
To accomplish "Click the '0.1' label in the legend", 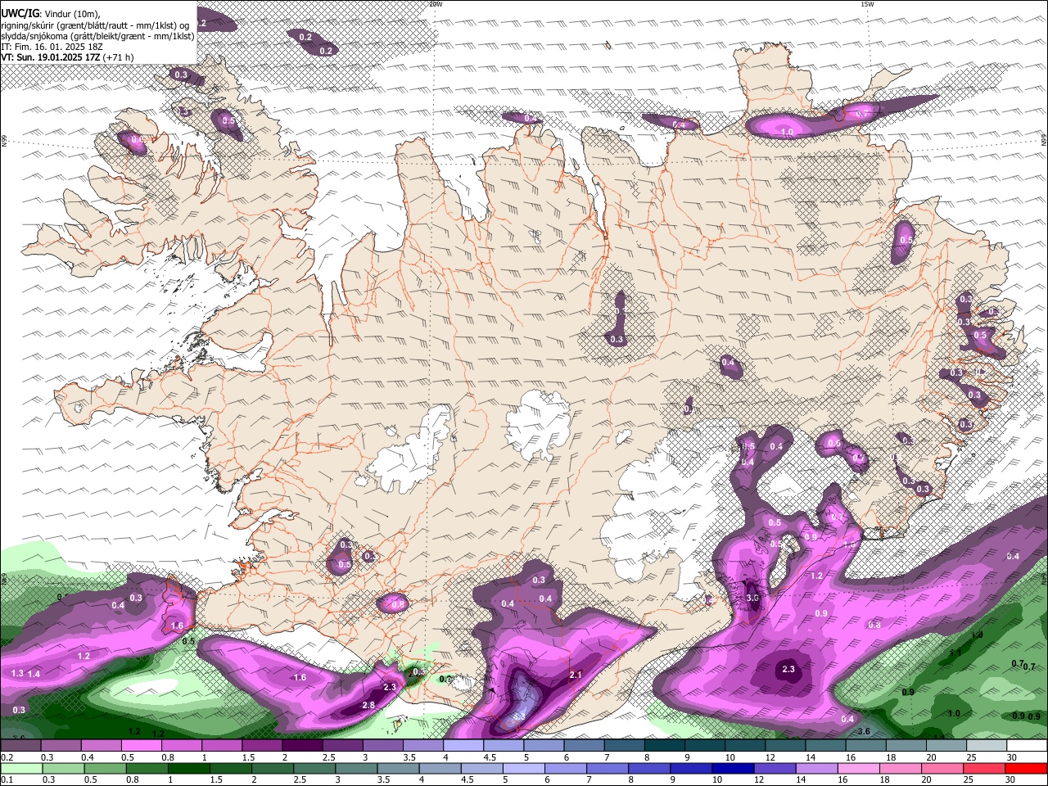I will [x=7, y=781].
